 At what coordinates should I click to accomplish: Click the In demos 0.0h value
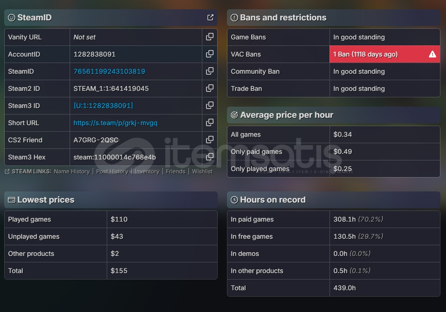(340, 254)
